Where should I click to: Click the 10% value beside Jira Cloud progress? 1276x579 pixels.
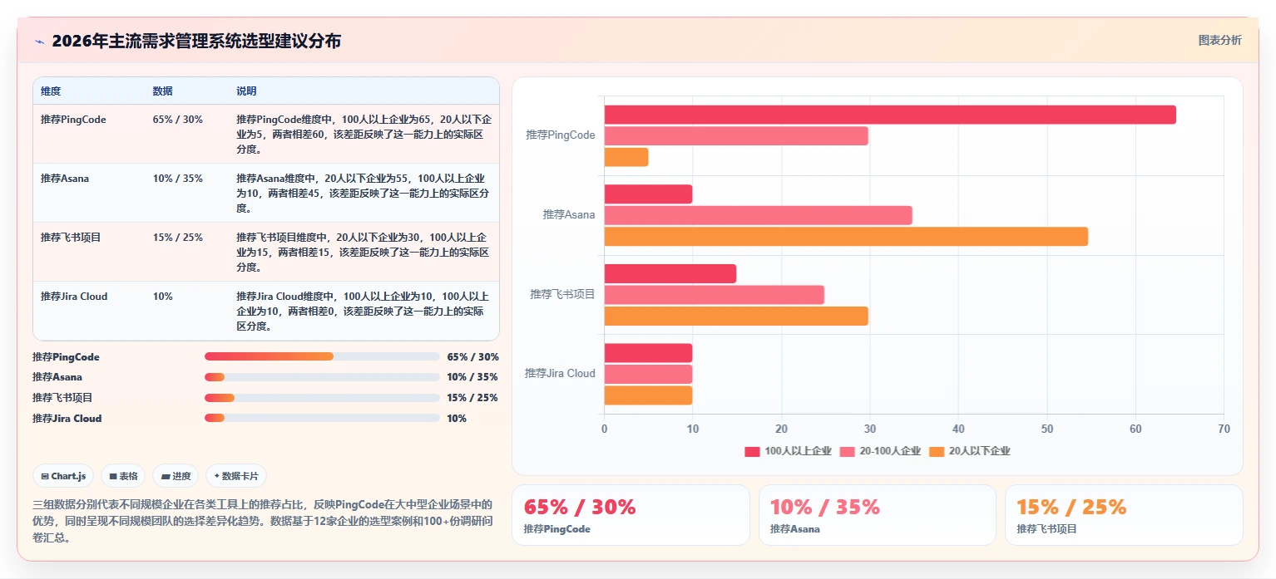click(x=457, y=419)
